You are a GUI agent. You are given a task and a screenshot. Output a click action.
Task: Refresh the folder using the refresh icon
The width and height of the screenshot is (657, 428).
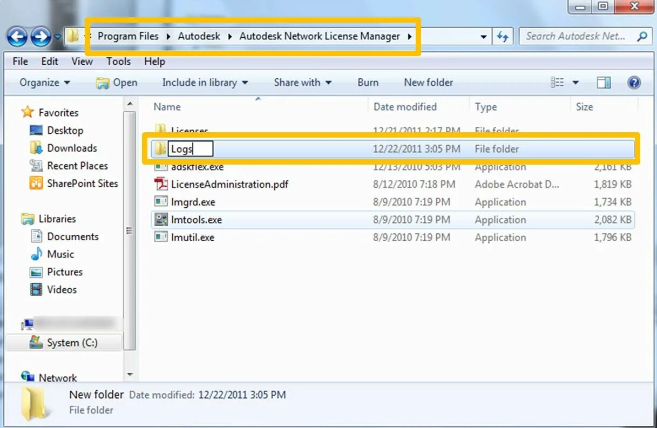click(504, 36)
